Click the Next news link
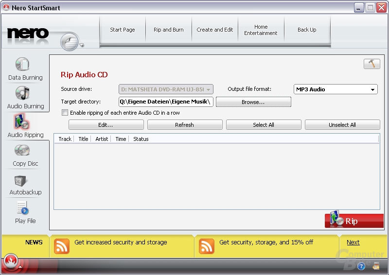This screenshot has height=275, width=389. (x=353, y=242)
